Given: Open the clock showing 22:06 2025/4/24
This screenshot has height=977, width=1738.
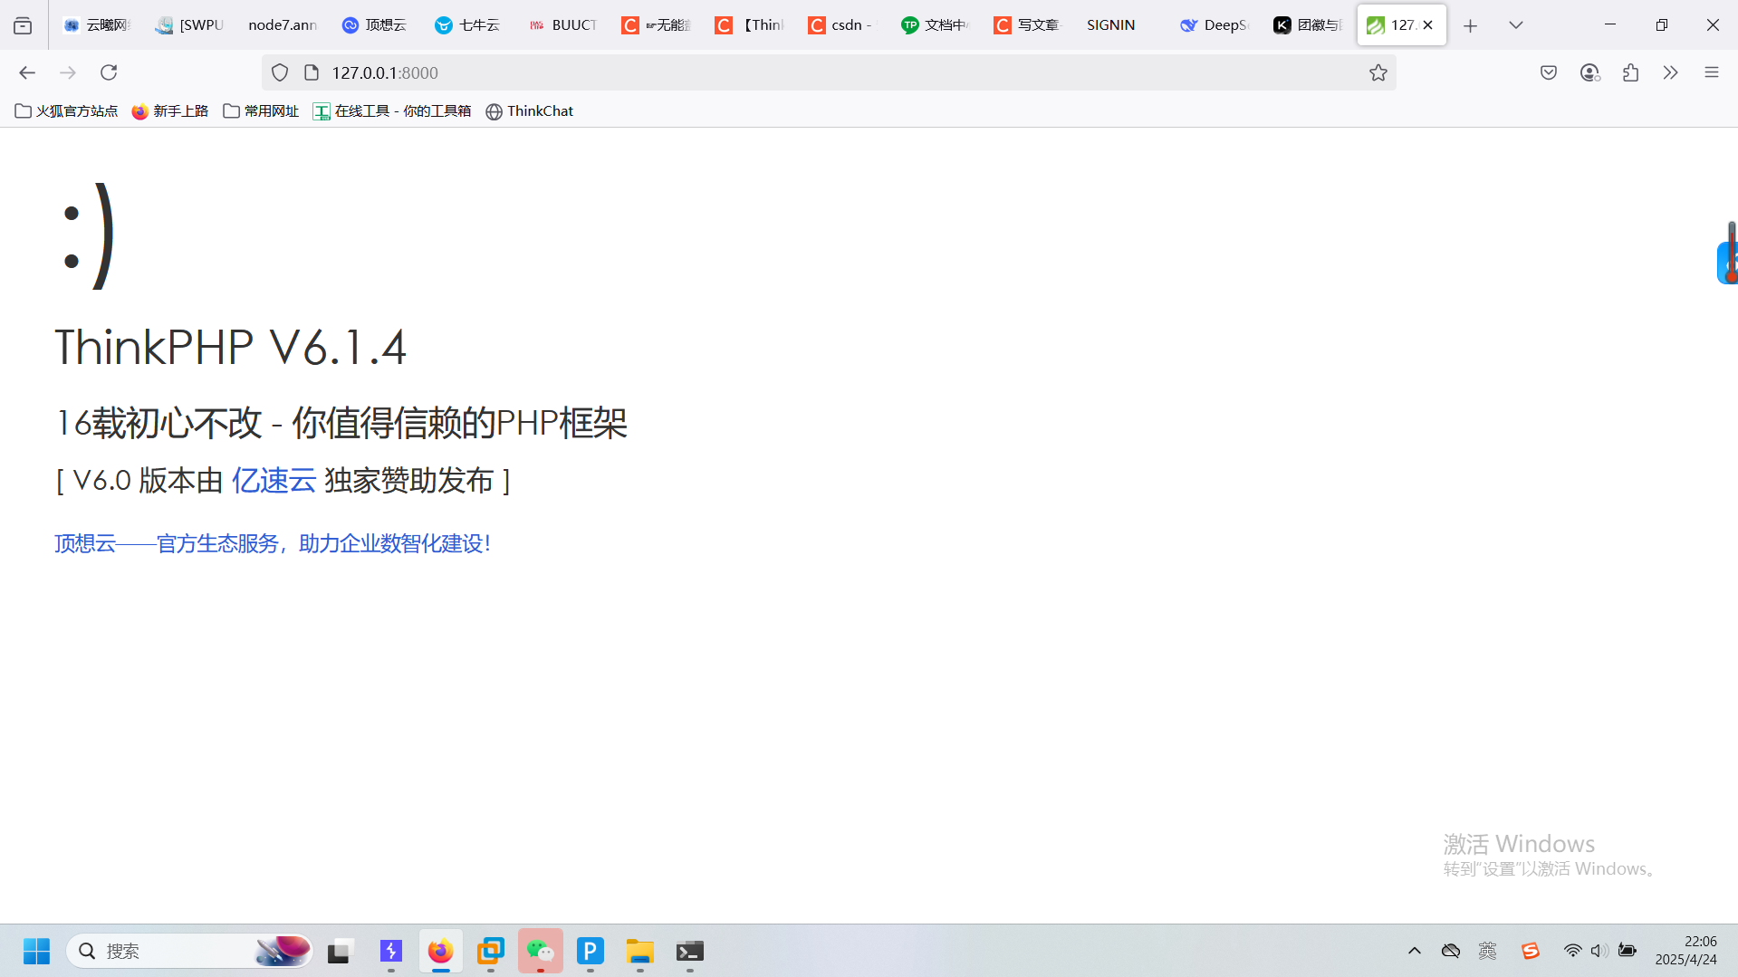Looking at the screenshot, I should (x=1685, y=951).
